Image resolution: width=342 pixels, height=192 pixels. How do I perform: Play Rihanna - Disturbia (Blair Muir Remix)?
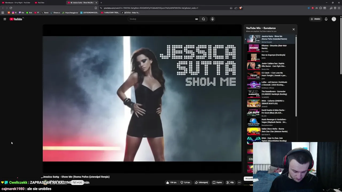click(x=270, y=48)
